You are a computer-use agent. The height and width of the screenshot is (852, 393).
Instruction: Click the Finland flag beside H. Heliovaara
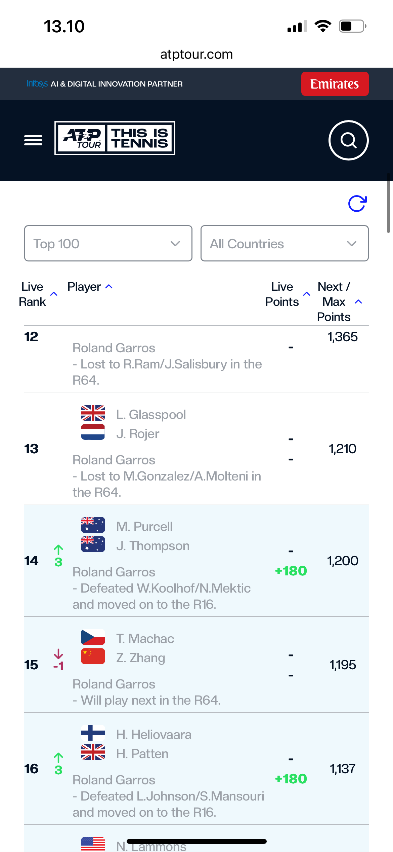tap(93, 733)
